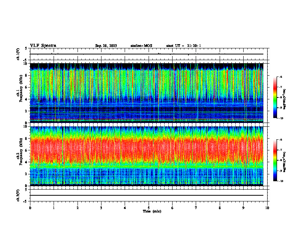301x233 pixels.
Task: Click time-axis tick label "1" at bottom
Action: click(x=54, y=208)
